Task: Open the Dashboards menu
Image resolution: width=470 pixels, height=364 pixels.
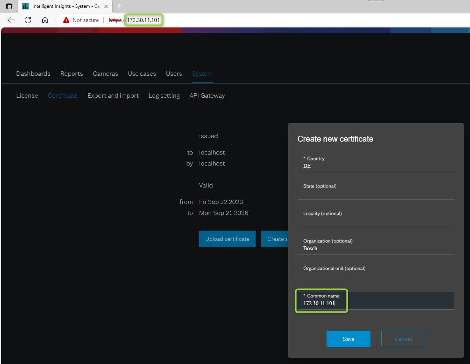Action: tap(33, 74)
